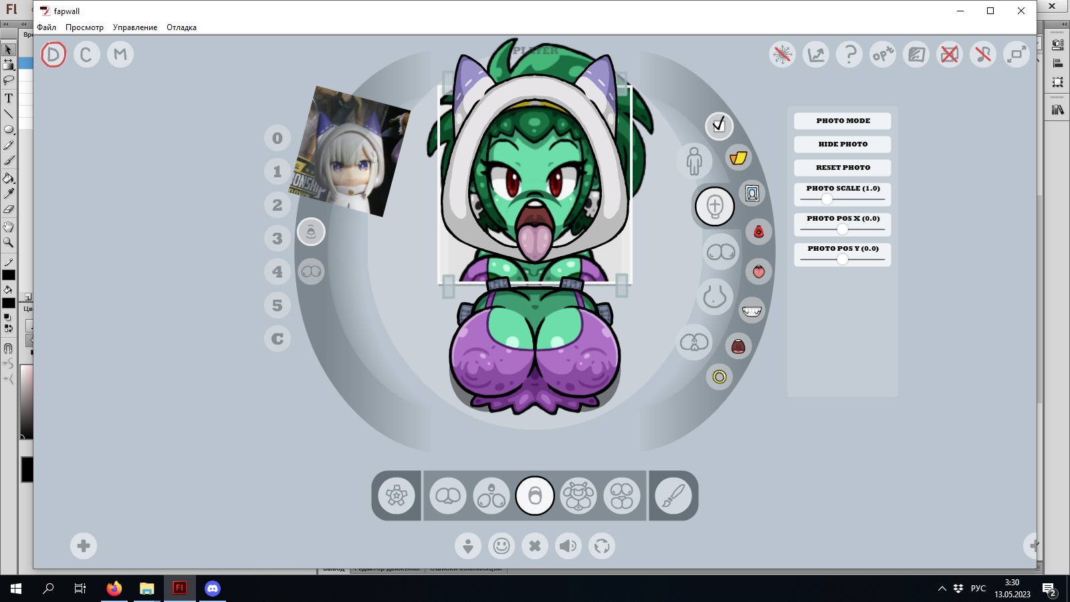Toggle the crossed-out pin icon in top row
Viewport: 1070px width, 602px height.
click(983, 54)
